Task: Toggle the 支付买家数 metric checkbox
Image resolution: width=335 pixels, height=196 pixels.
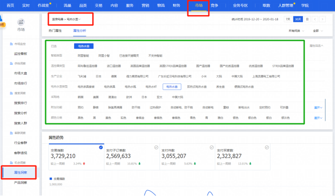Action: [266, 147]
